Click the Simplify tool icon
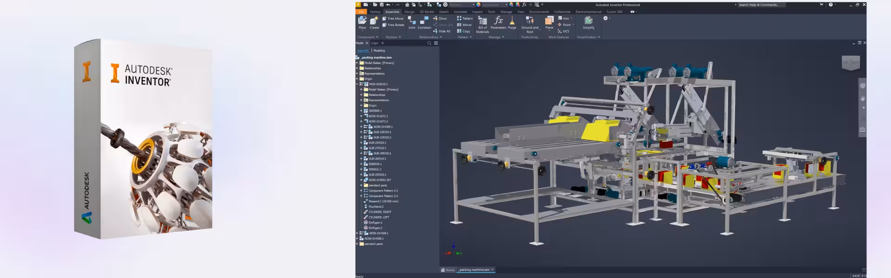The image size is (891, 278). click(588, 21)
